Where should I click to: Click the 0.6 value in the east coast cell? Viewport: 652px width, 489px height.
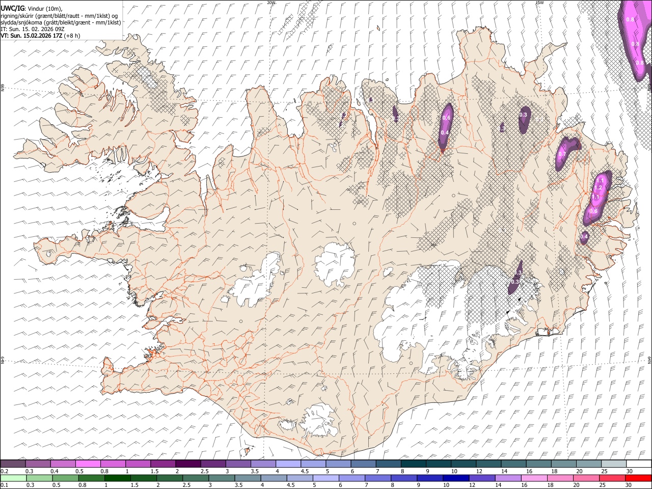pos(593,211)
